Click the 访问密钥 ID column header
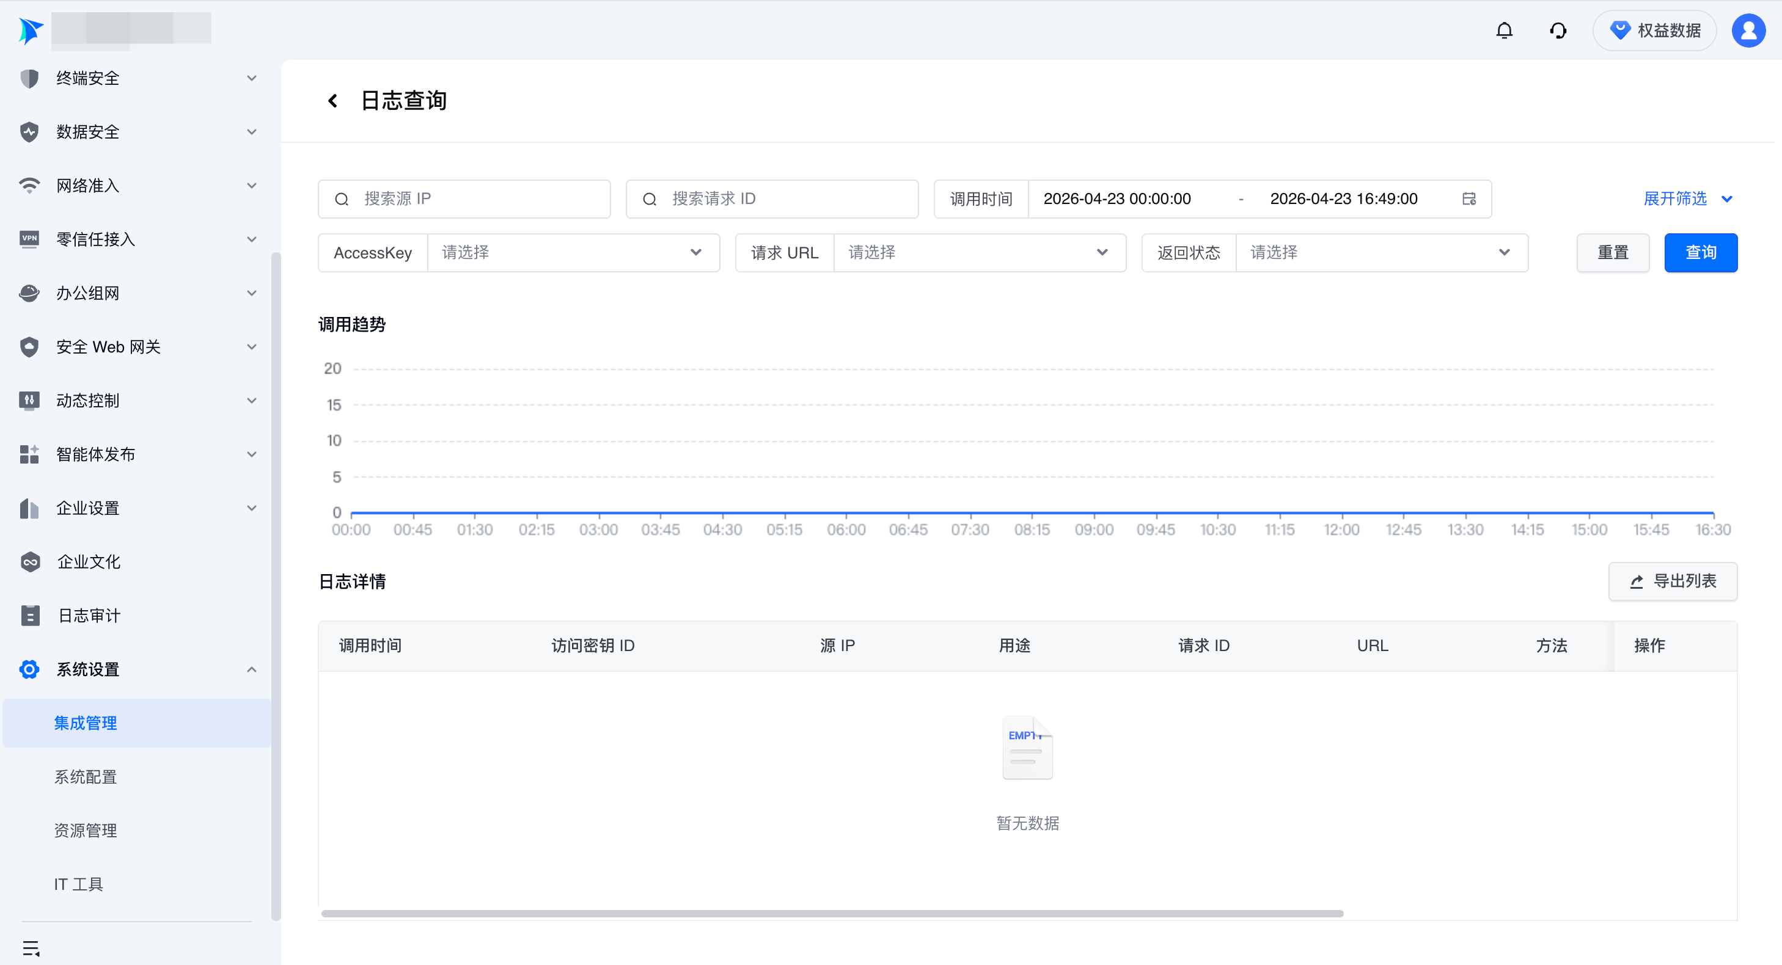Screen dimensions: 1782x965 (x=593, y=646)
